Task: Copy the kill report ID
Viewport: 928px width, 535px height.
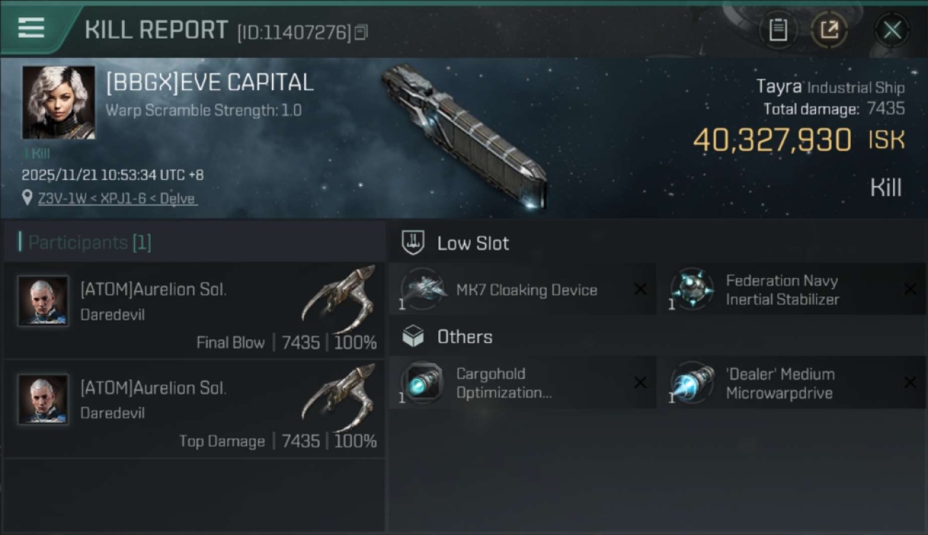Action: 361,32
